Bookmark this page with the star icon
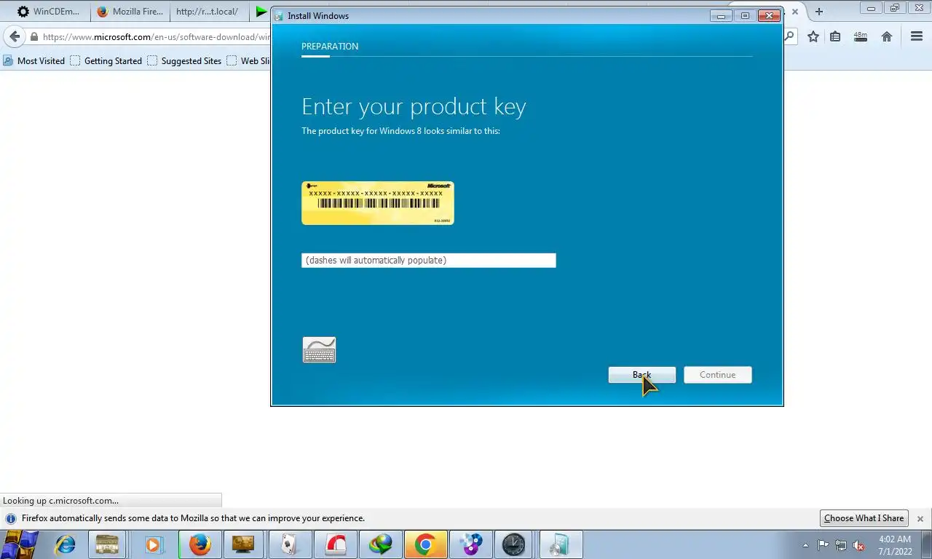The width and height of the screenshot is (932, 559). click(x=813, y=36)
